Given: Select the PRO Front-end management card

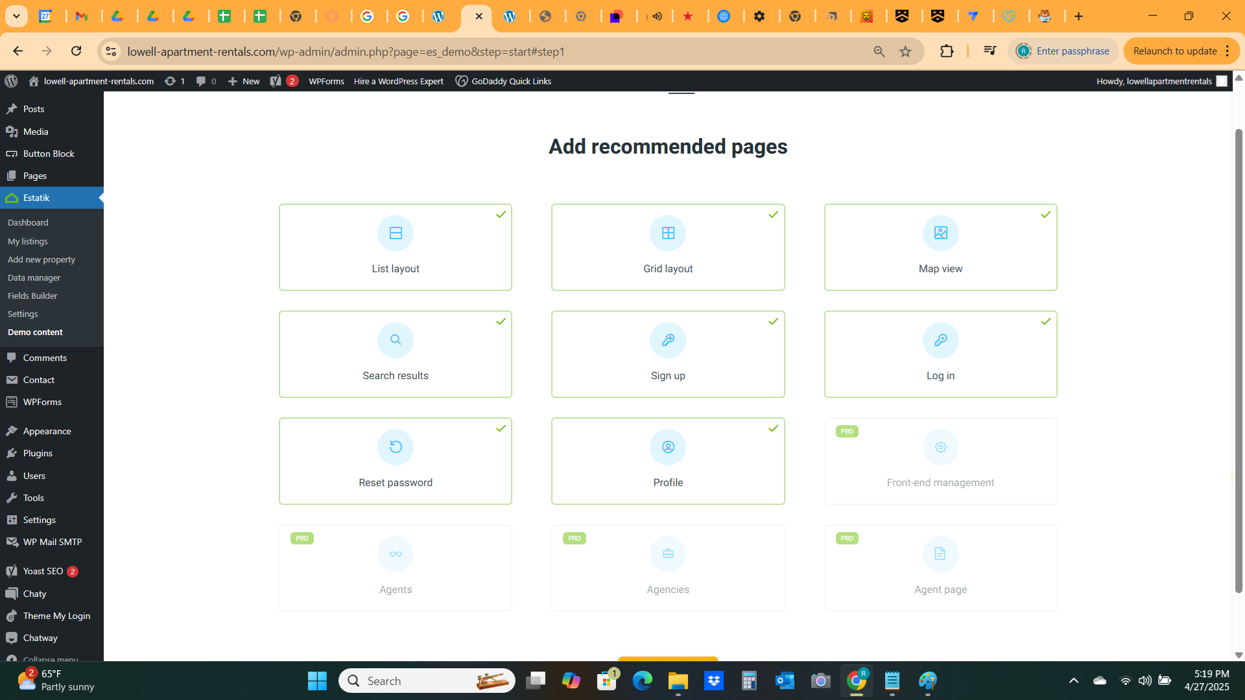Looking at the screenshot, I should click(940, 461).
